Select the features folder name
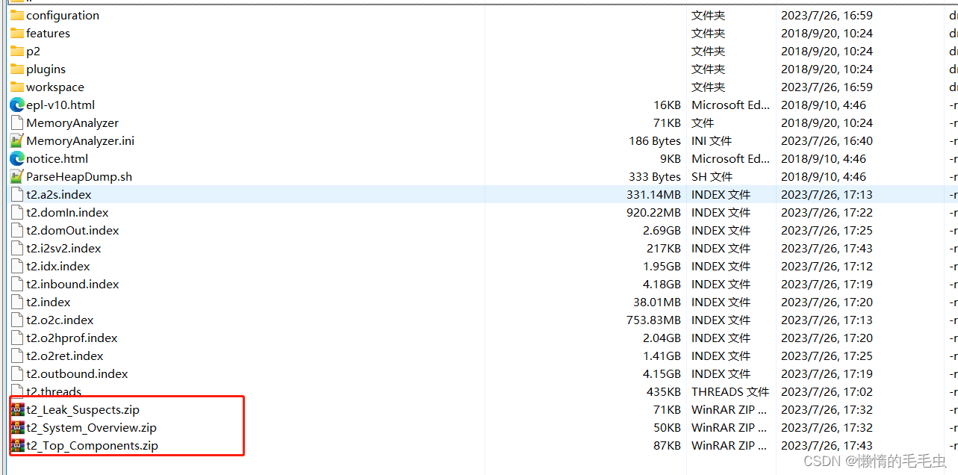The height and width of the screenshot is (475, 958). coord(48,33)
